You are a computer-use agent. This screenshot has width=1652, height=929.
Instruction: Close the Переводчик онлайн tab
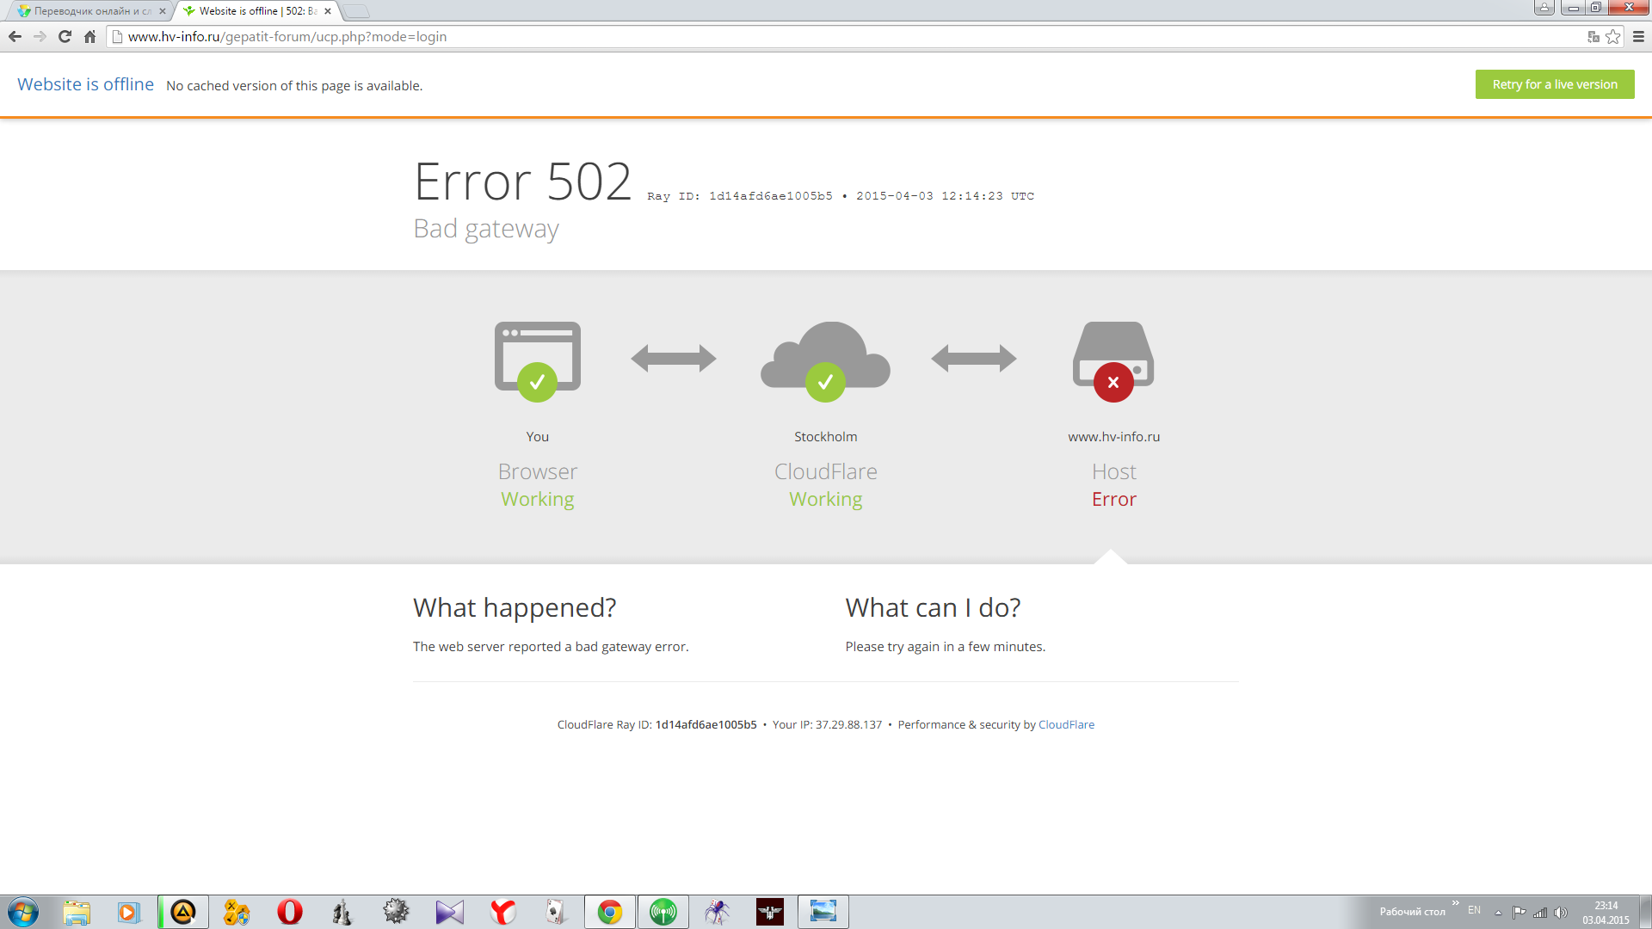pos(163,11)
